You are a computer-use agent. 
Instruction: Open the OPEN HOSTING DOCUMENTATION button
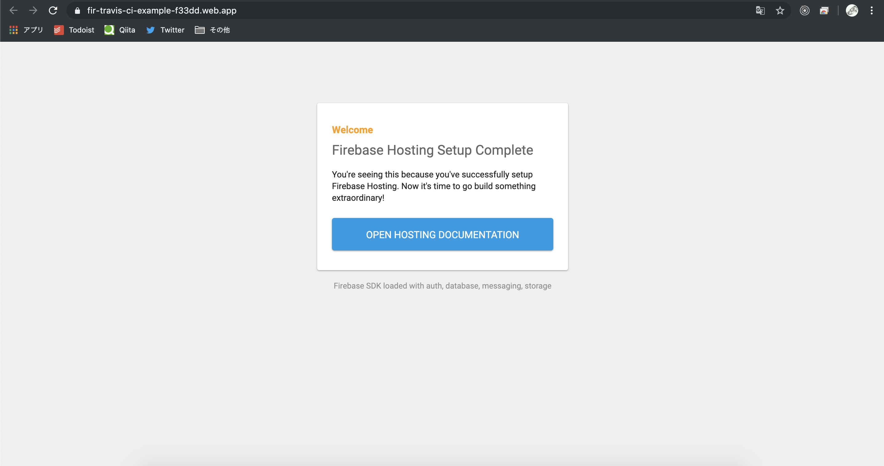[443, 235]
